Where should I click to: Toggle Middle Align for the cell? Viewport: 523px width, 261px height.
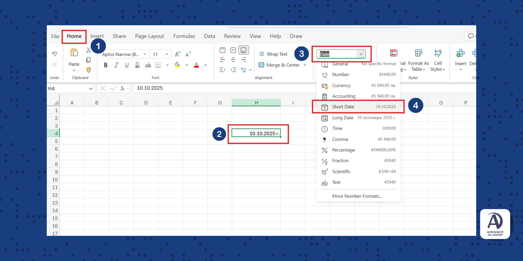pyautogui.click(x=233, y=50)
